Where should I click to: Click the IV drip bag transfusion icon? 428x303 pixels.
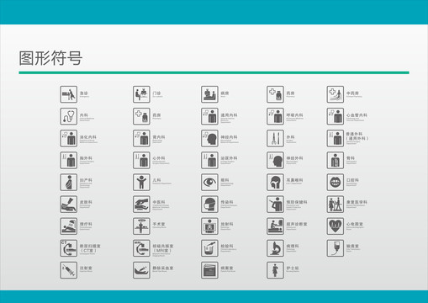point(335,248)
